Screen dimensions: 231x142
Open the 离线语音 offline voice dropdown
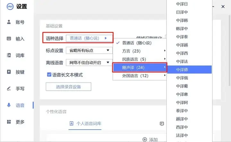click(x=89, y=63)
